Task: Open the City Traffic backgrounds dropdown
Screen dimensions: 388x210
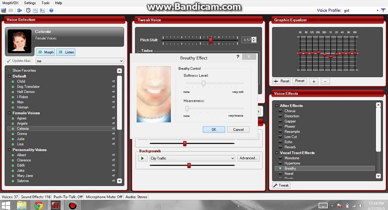Action: 192,158
